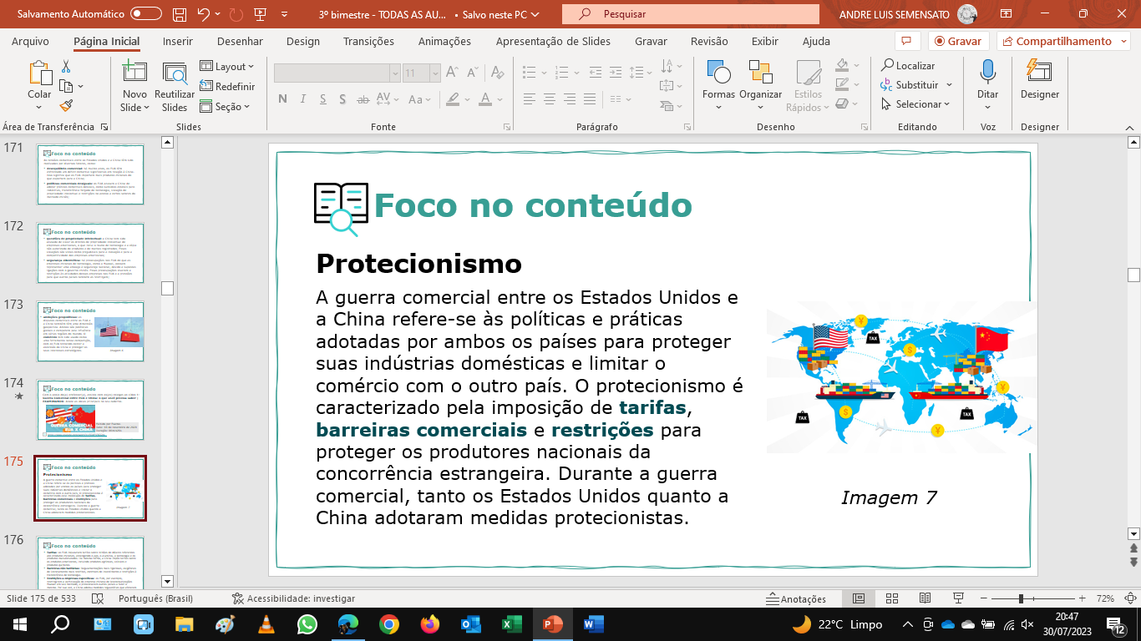Image resolution: width=1141 pixels, height=641 pixels.
Task: Open the Arquivo menu
Action: (30, 41)
